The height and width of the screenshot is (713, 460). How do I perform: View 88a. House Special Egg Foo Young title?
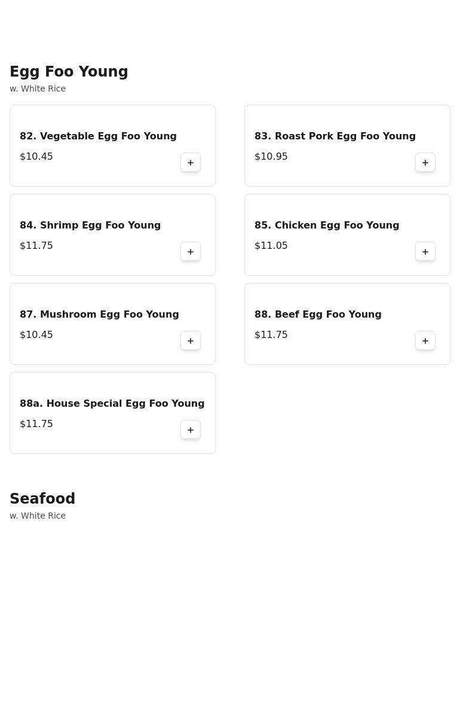112,403
